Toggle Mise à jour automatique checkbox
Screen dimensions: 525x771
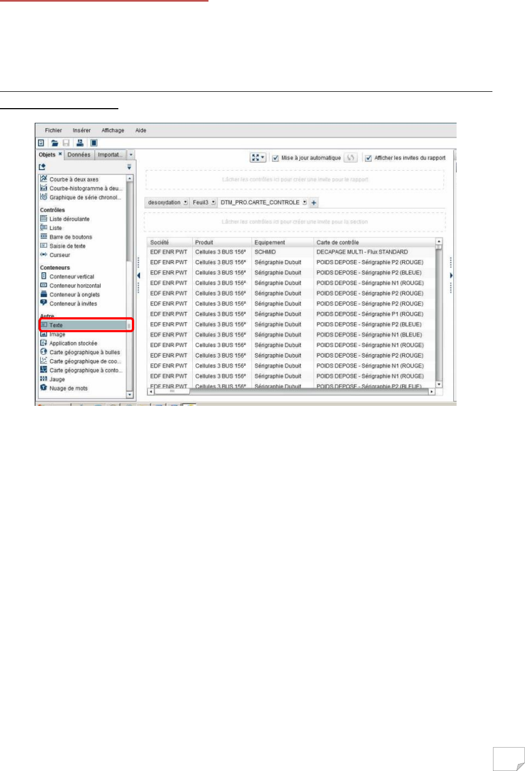275,158
